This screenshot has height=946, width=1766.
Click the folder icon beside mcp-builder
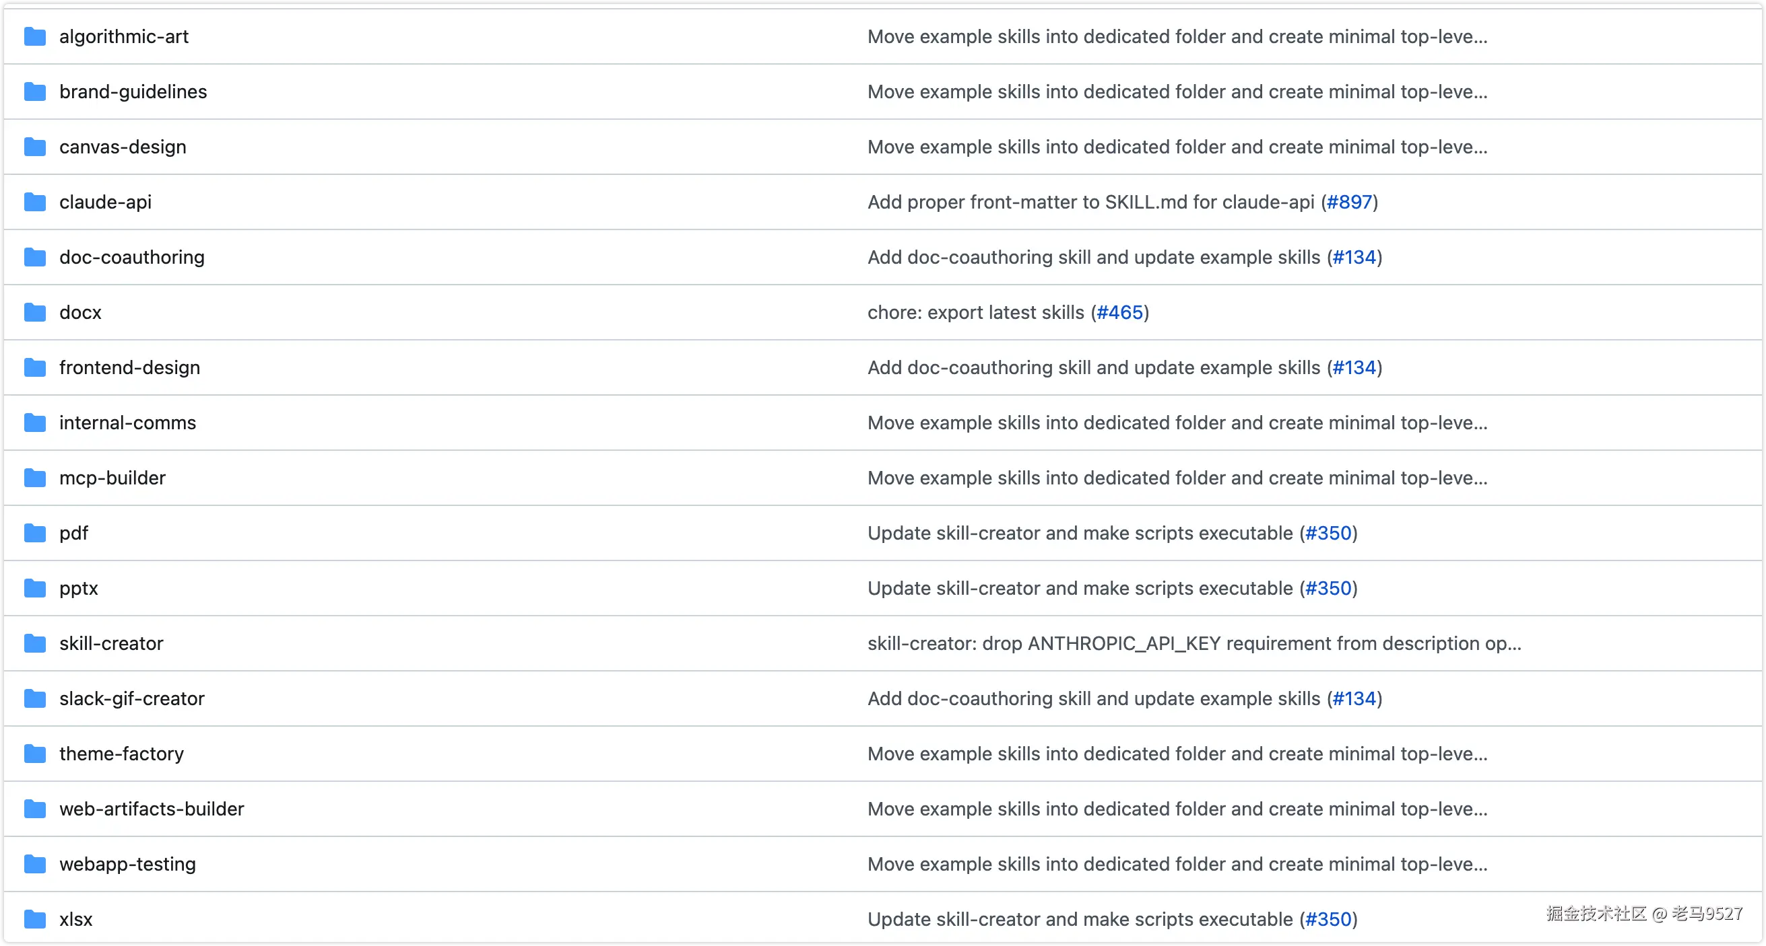click(35, 478)
